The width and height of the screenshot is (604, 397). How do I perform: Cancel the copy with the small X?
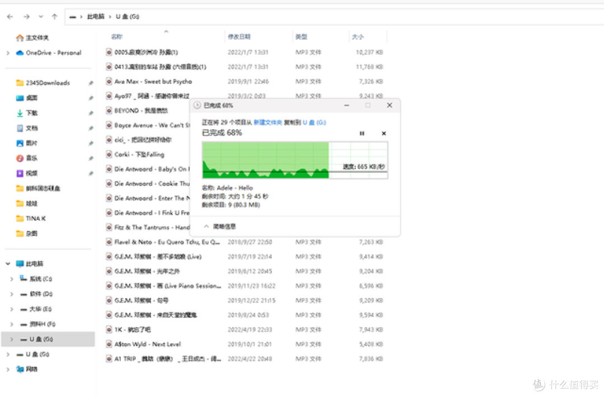pos(384,133)
